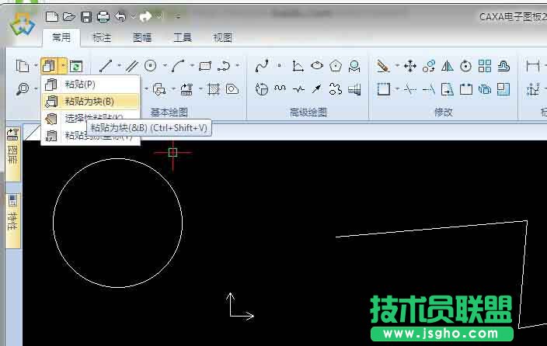Expand the Arc tool dropdown arrow
Viewport: 547px width, 346px height.
(192, 65)
